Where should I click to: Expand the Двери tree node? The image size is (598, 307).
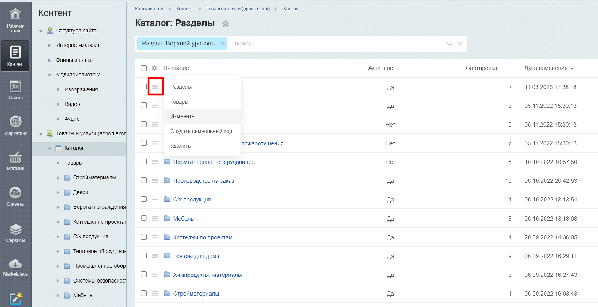[58, 193]
